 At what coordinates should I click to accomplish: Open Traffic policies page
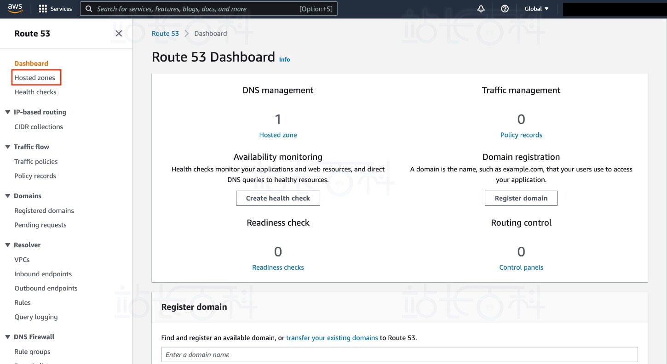point(36,162)
